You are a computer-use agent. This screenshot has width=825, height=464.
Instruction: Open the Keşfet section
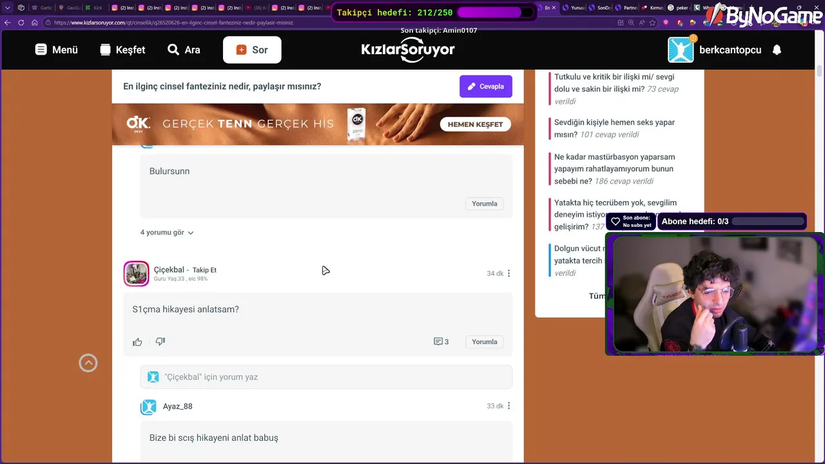tap(122, 50)
